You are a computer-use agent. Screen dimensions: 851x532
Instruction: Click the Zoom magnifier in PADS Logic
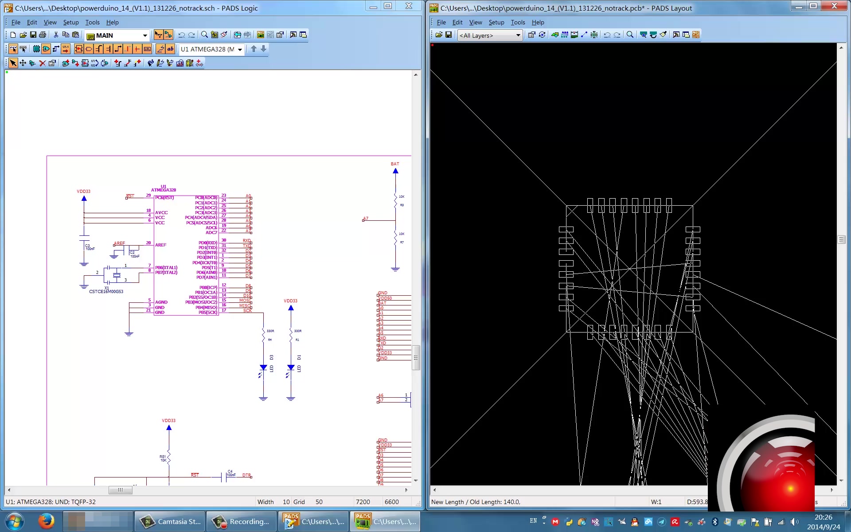click(204, 35)
